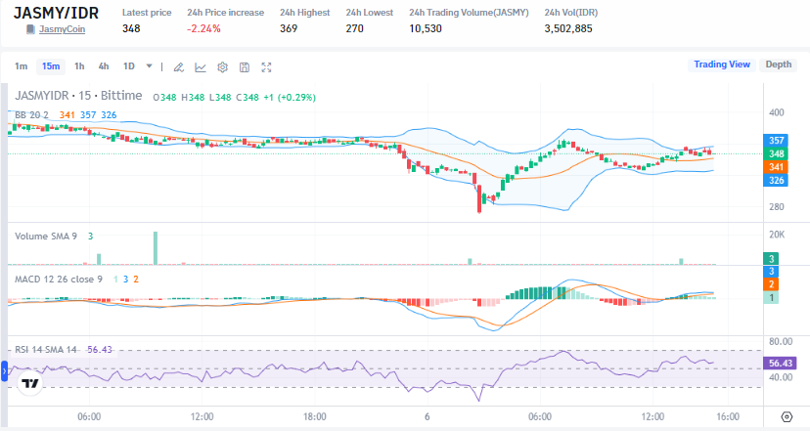Open chart settings gear icon in toolbar

pyautogui.click(x=223, y=67)
